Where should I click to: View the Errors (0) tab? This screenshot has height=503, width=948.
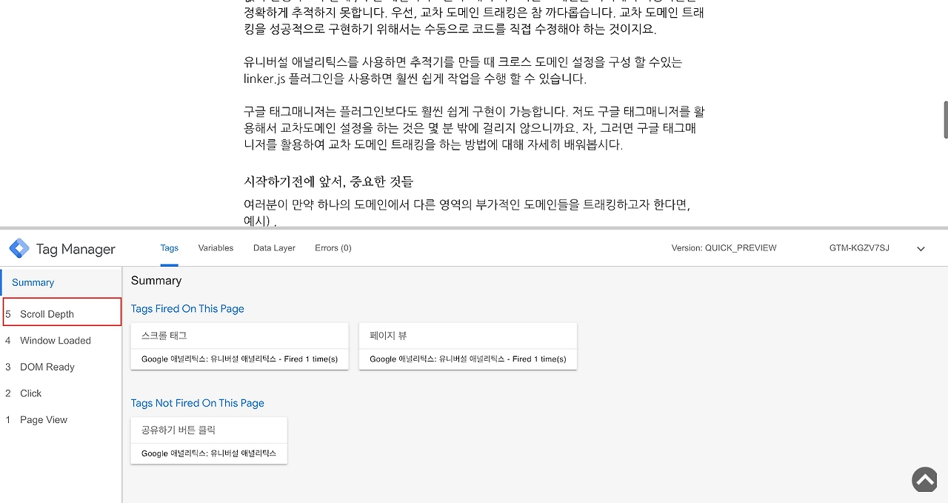[x=333, y=248]
